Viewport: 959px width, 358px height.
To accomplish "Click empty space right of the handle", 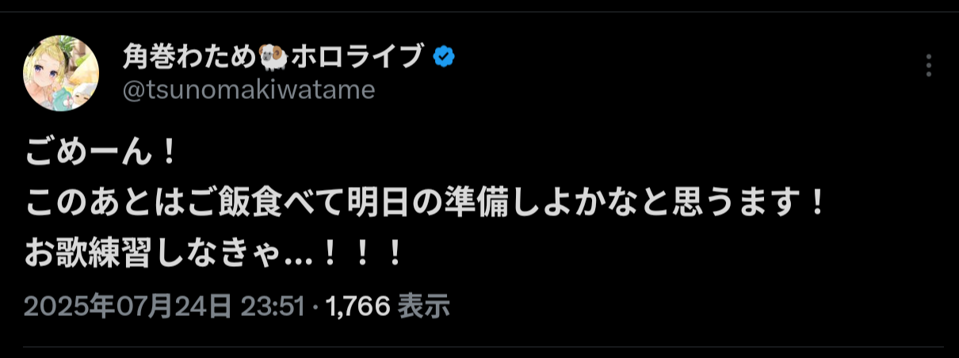I will coord(634,90).
